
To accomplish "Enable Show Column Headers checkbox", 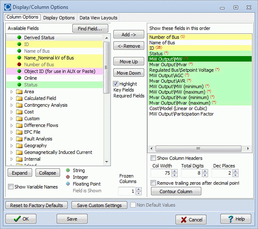I will [x=154, y=158].
